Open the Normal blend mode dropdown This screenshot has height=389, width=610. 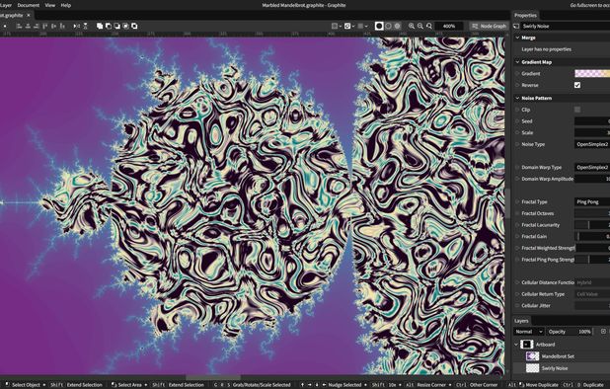click(528, 332)
